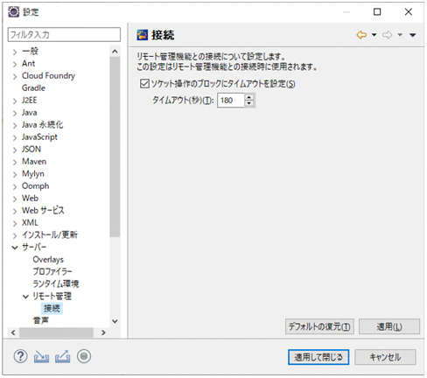Expand the Ant tree node
The height and width of the screenshot is (378, 427).
point(15,64)
